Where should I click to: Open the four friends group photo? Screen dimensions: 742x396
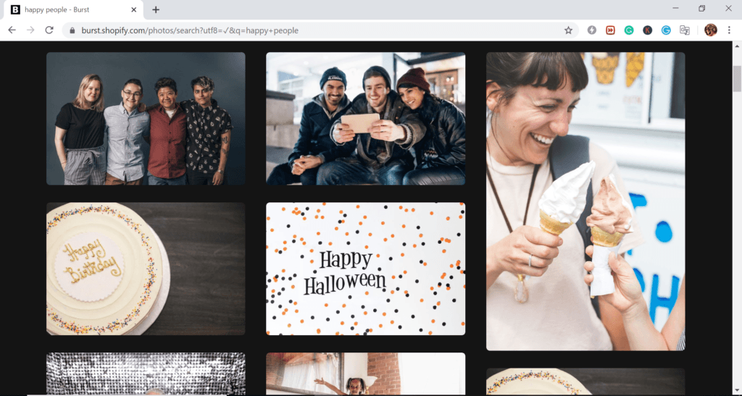(x=146, y=118)
